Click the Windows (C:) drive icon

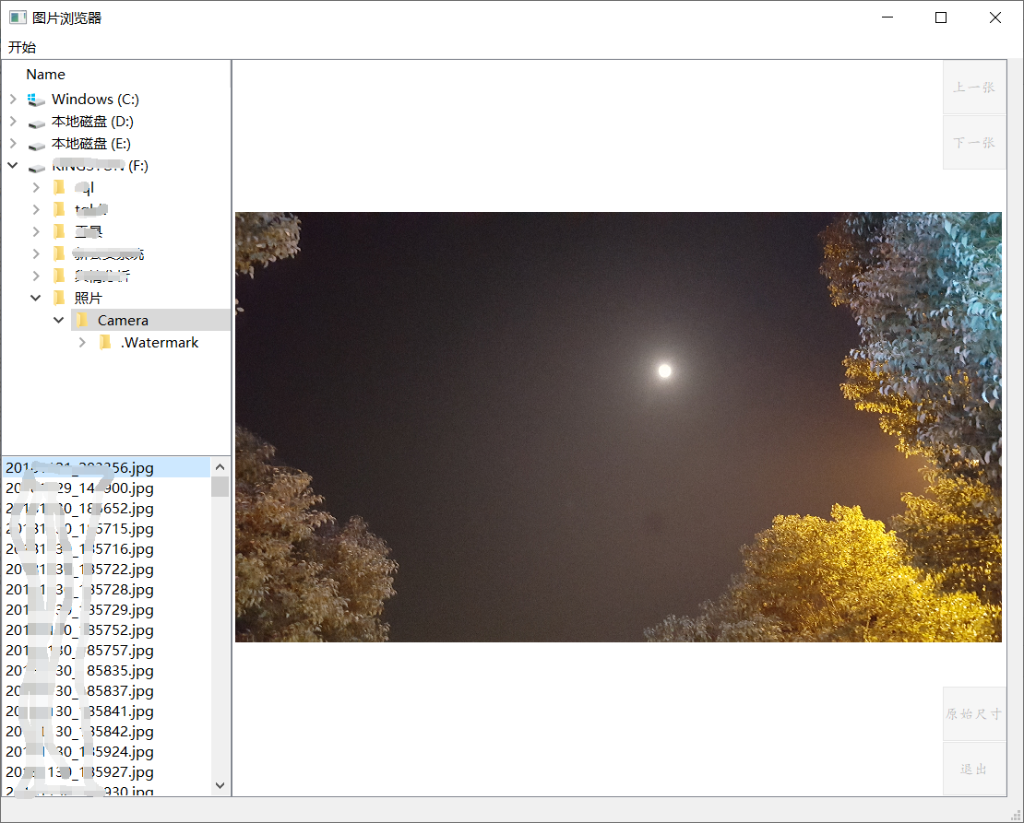pyautogui.click(x=36, y=99)
